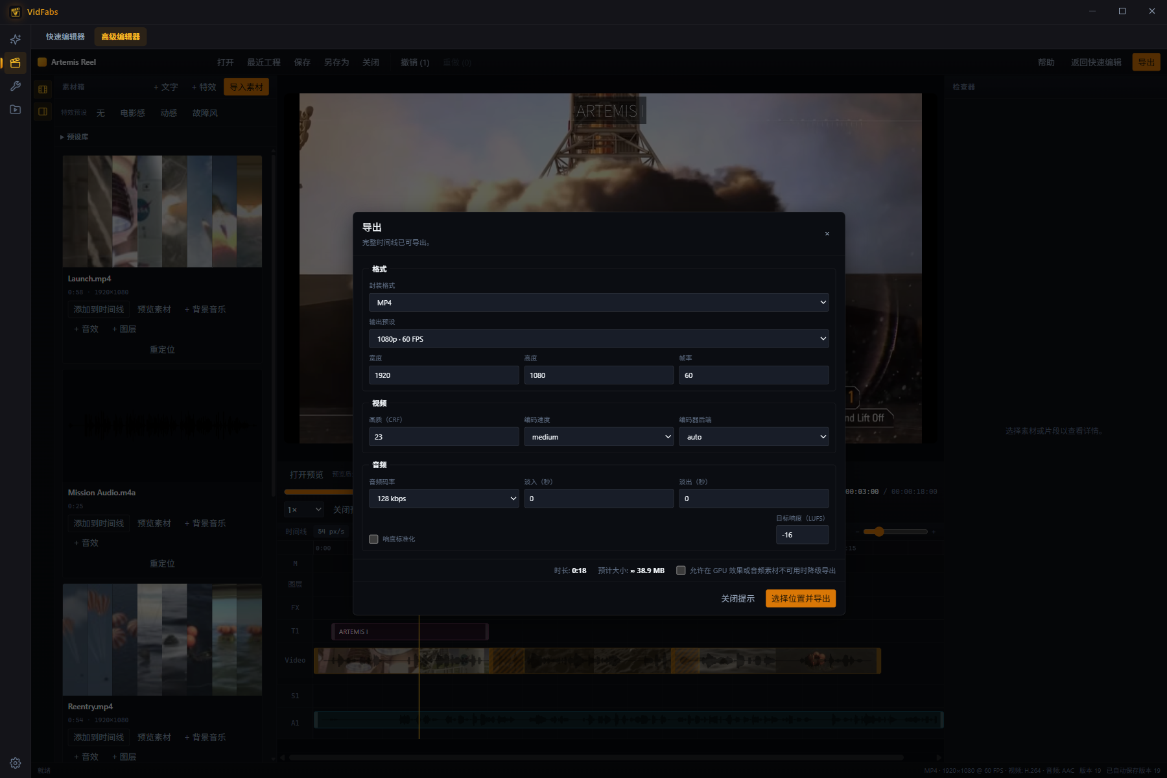Add Launch.mp4 to timeline via 添加到时间线
Screen dimensions: 1167x778
pyautogui.click(x=99, y=309)
